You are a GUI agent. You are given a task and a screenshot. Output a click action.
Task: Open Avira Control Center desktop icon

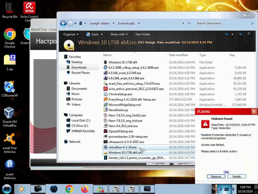pos(29,12)
